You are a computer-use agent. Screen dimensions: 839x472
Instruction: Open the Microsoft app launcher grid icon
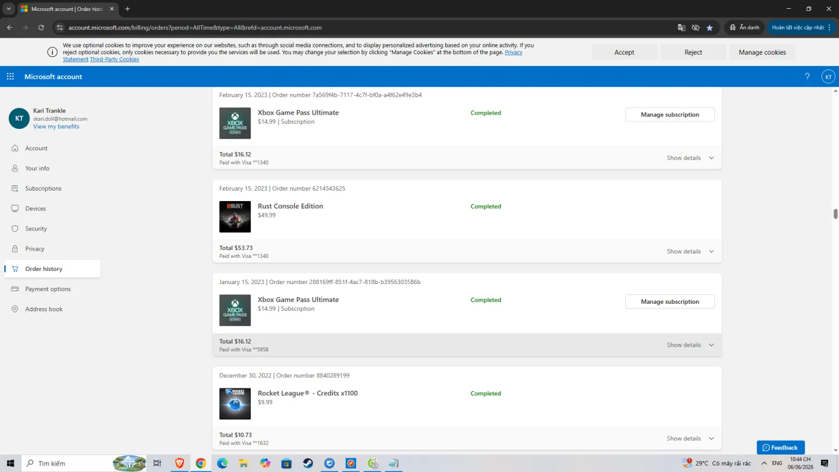click(x=10, y=76)
